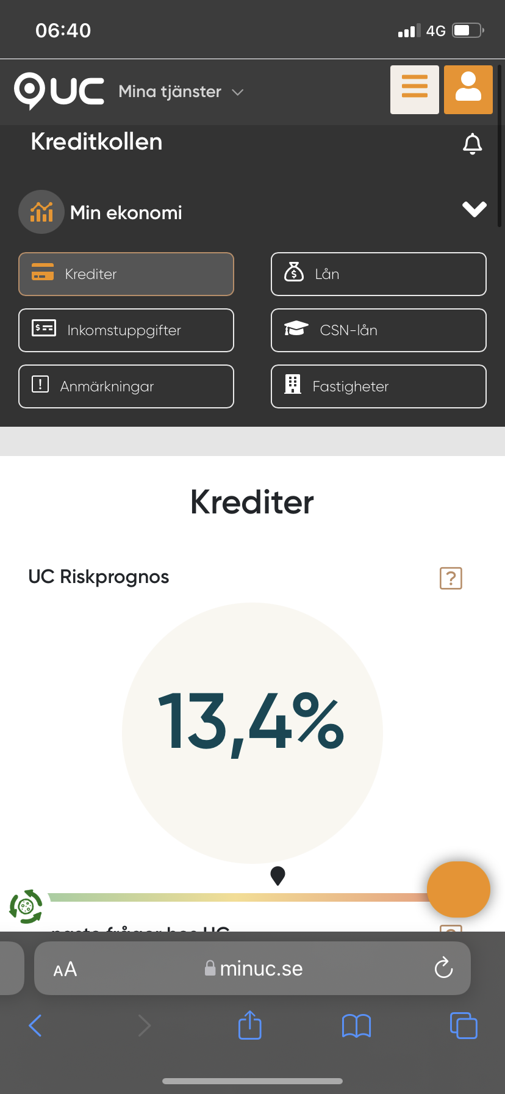505x1094 pixels.
Task: Tap Safari share icon
Action: [x=249, y=1025]
